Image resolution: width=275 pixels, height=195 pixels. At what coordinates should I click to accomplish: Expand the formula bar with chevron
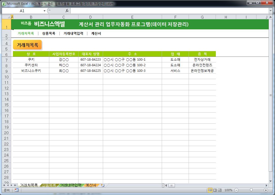point(270,11)
